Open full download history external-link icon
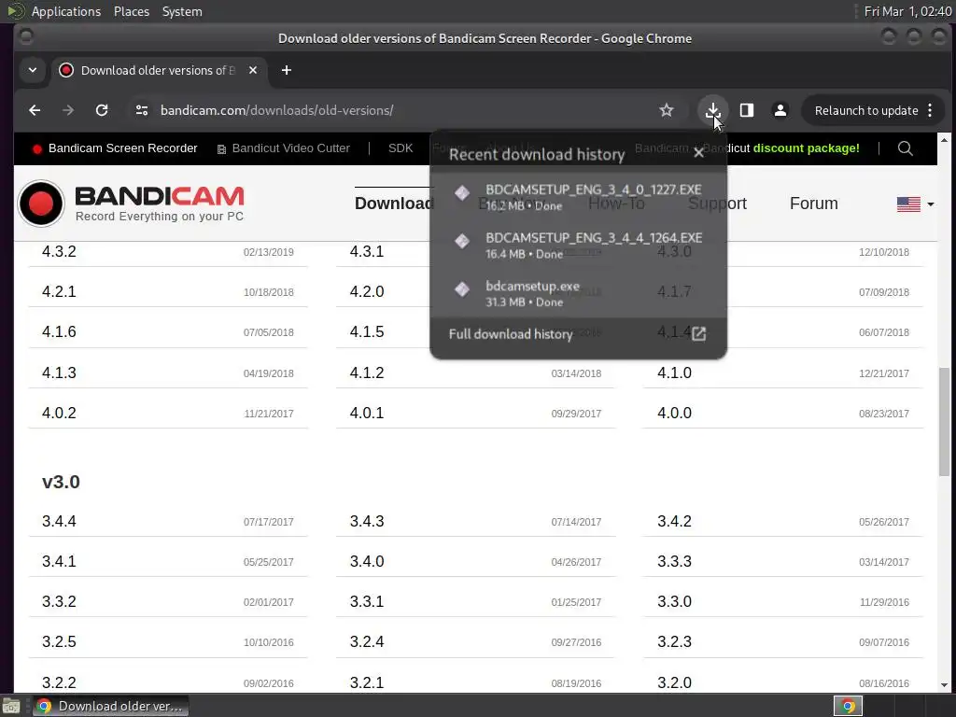 [698, 333]
